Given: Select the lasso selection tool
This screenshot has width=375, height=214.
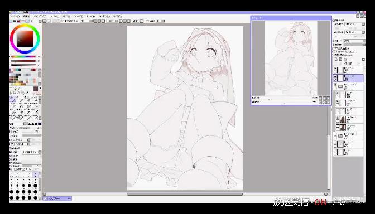Looking at the screenshot, I should pos(15,89).
